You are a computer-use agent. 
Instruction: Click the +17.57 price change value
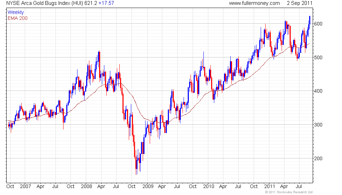(x=106, y=3)
